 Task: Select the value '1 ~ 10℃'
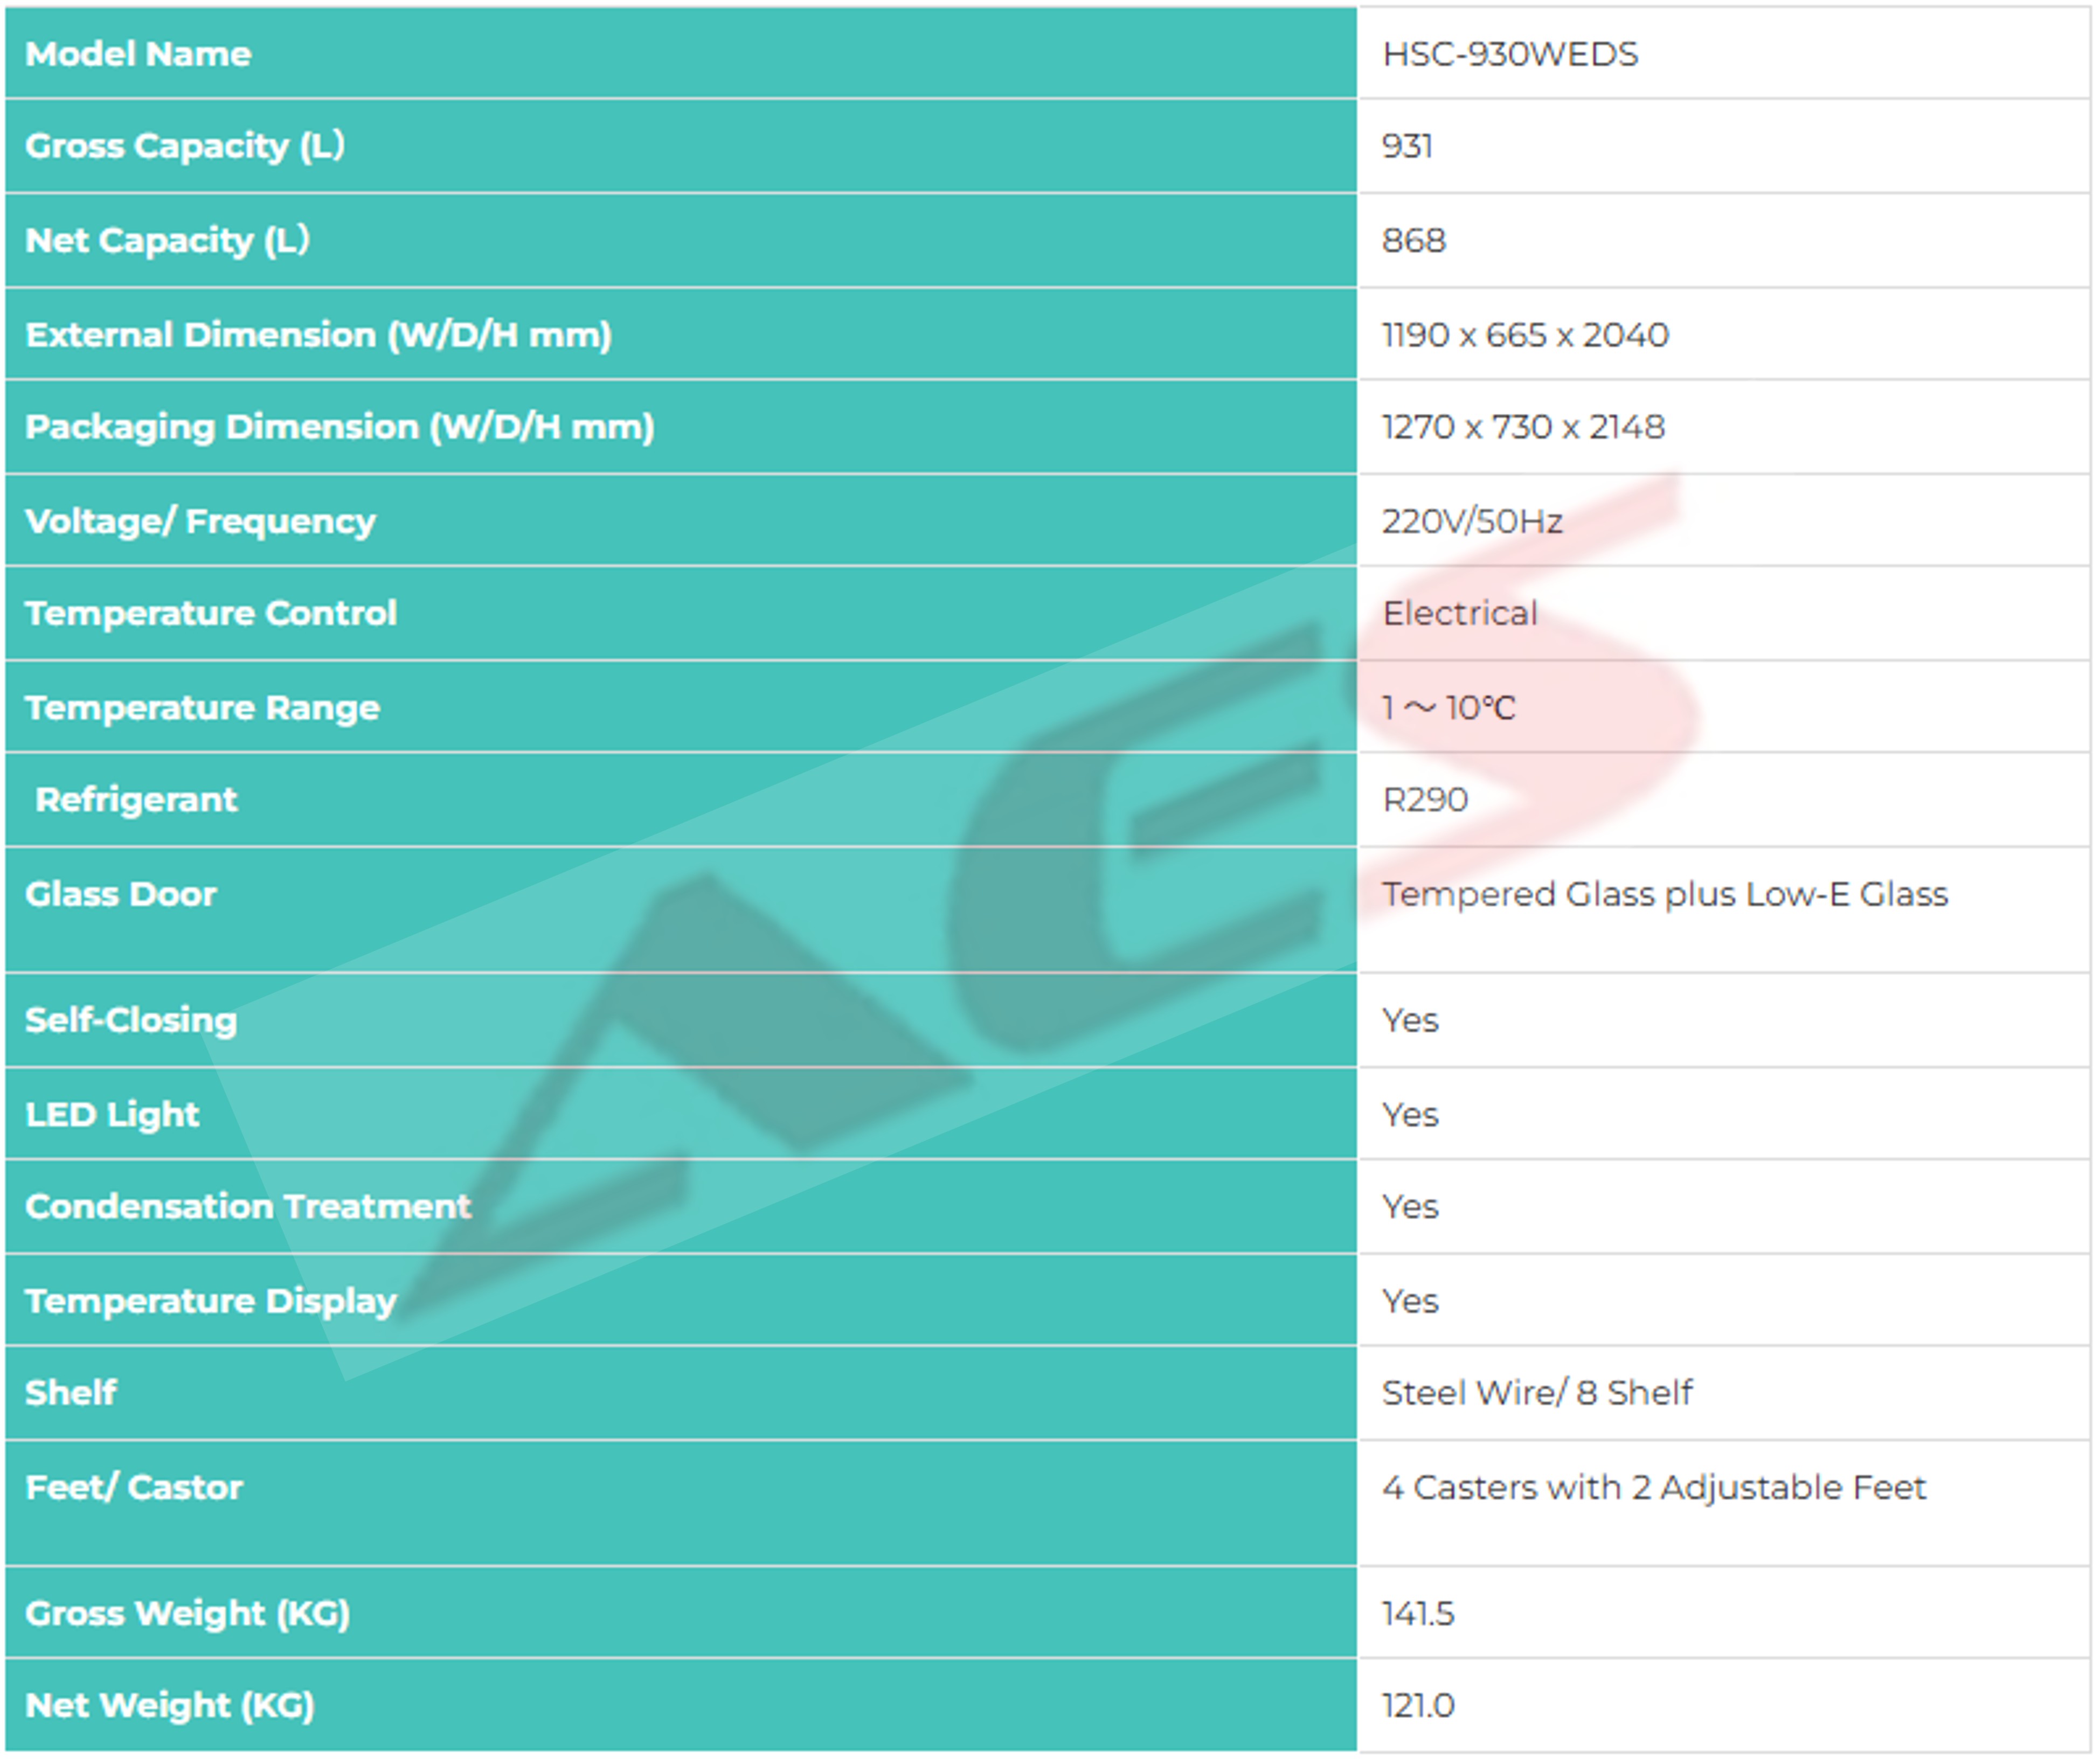[1448, 708]
